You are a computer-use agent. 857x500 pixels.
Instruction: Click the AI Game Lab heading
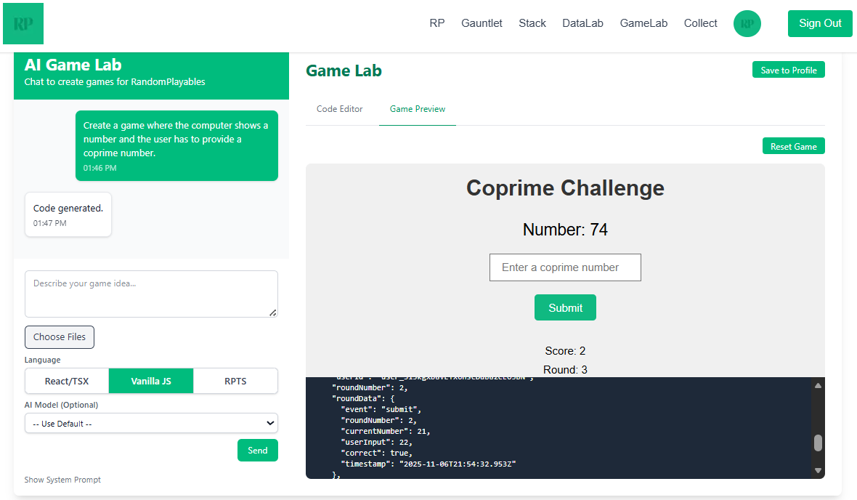tap(73, 65)
